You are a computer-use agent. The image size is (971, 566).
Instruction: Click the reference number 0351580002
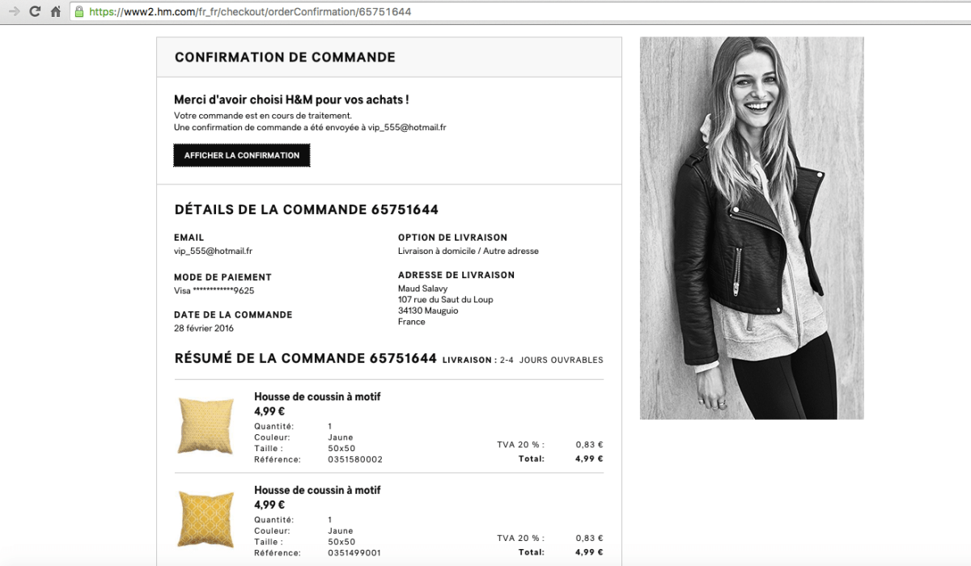[x=355, y=459]
